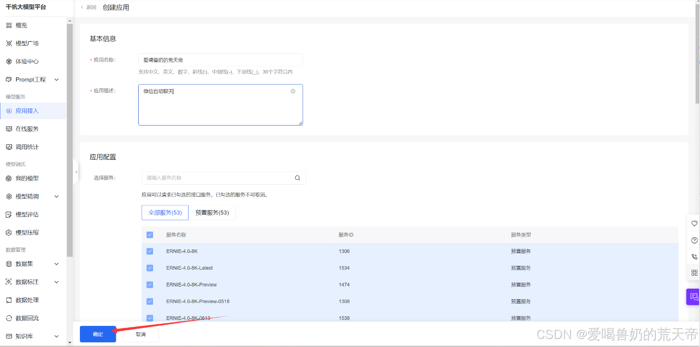Expand the 数据集 chevron

click(x=57, y=264)
